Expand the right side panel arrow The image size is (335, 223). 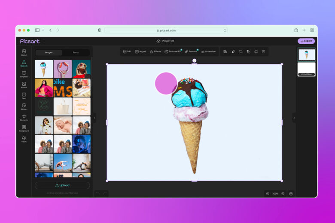point(294,118)
